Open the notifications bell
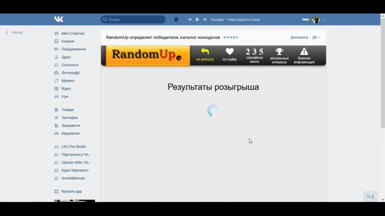The height and width of the screenshot is (216, 385). point(176,20)
